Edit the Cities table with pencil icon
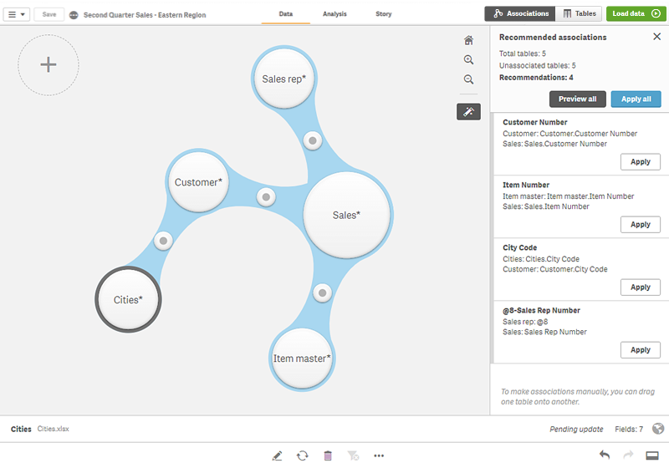The height and width of the screenshot is (468, 669). coord(277,456)
